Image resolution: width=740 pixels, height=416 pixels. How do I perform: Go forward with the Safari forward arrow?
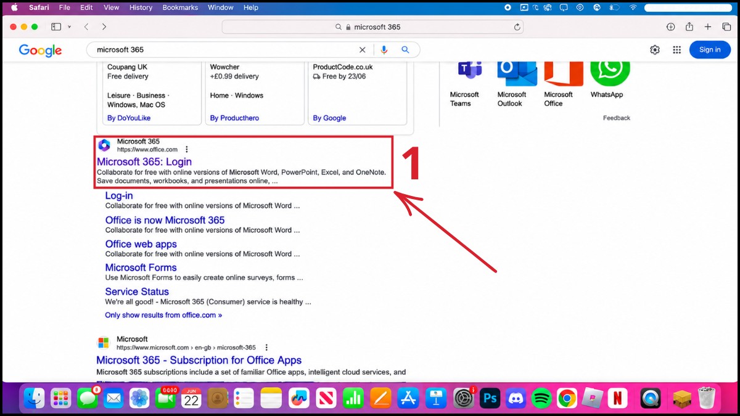104,27
